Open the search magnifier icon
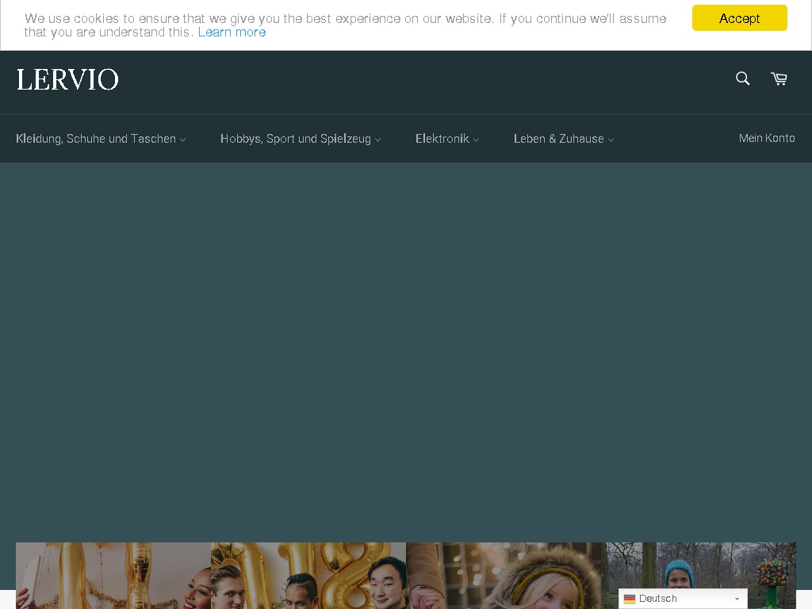 (742, 79)
